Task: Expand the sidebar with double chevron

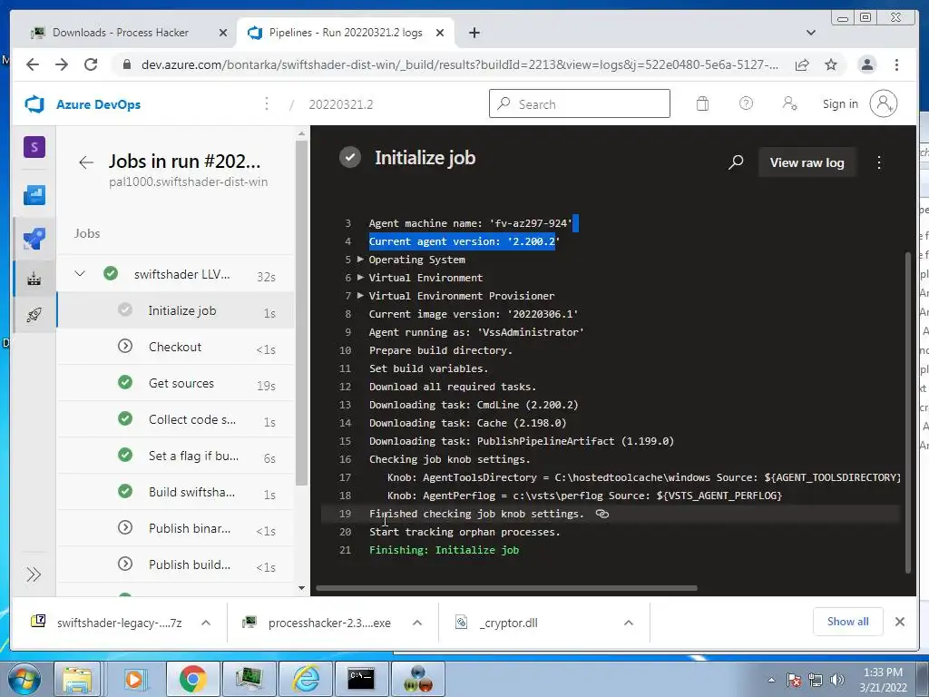Action: (x=34, y=574)
